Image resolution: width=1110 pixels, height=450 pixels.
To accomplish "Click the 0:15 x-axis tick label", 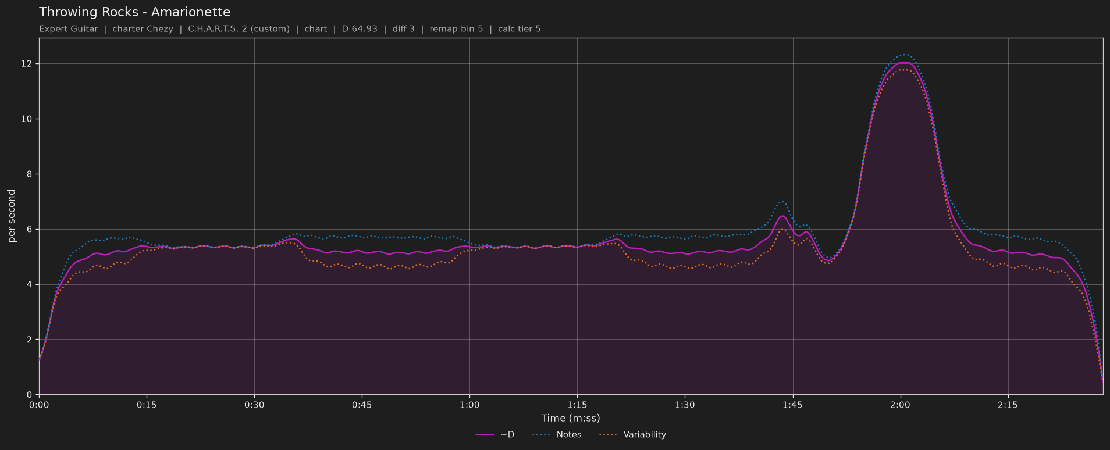I will coord(147,405).
